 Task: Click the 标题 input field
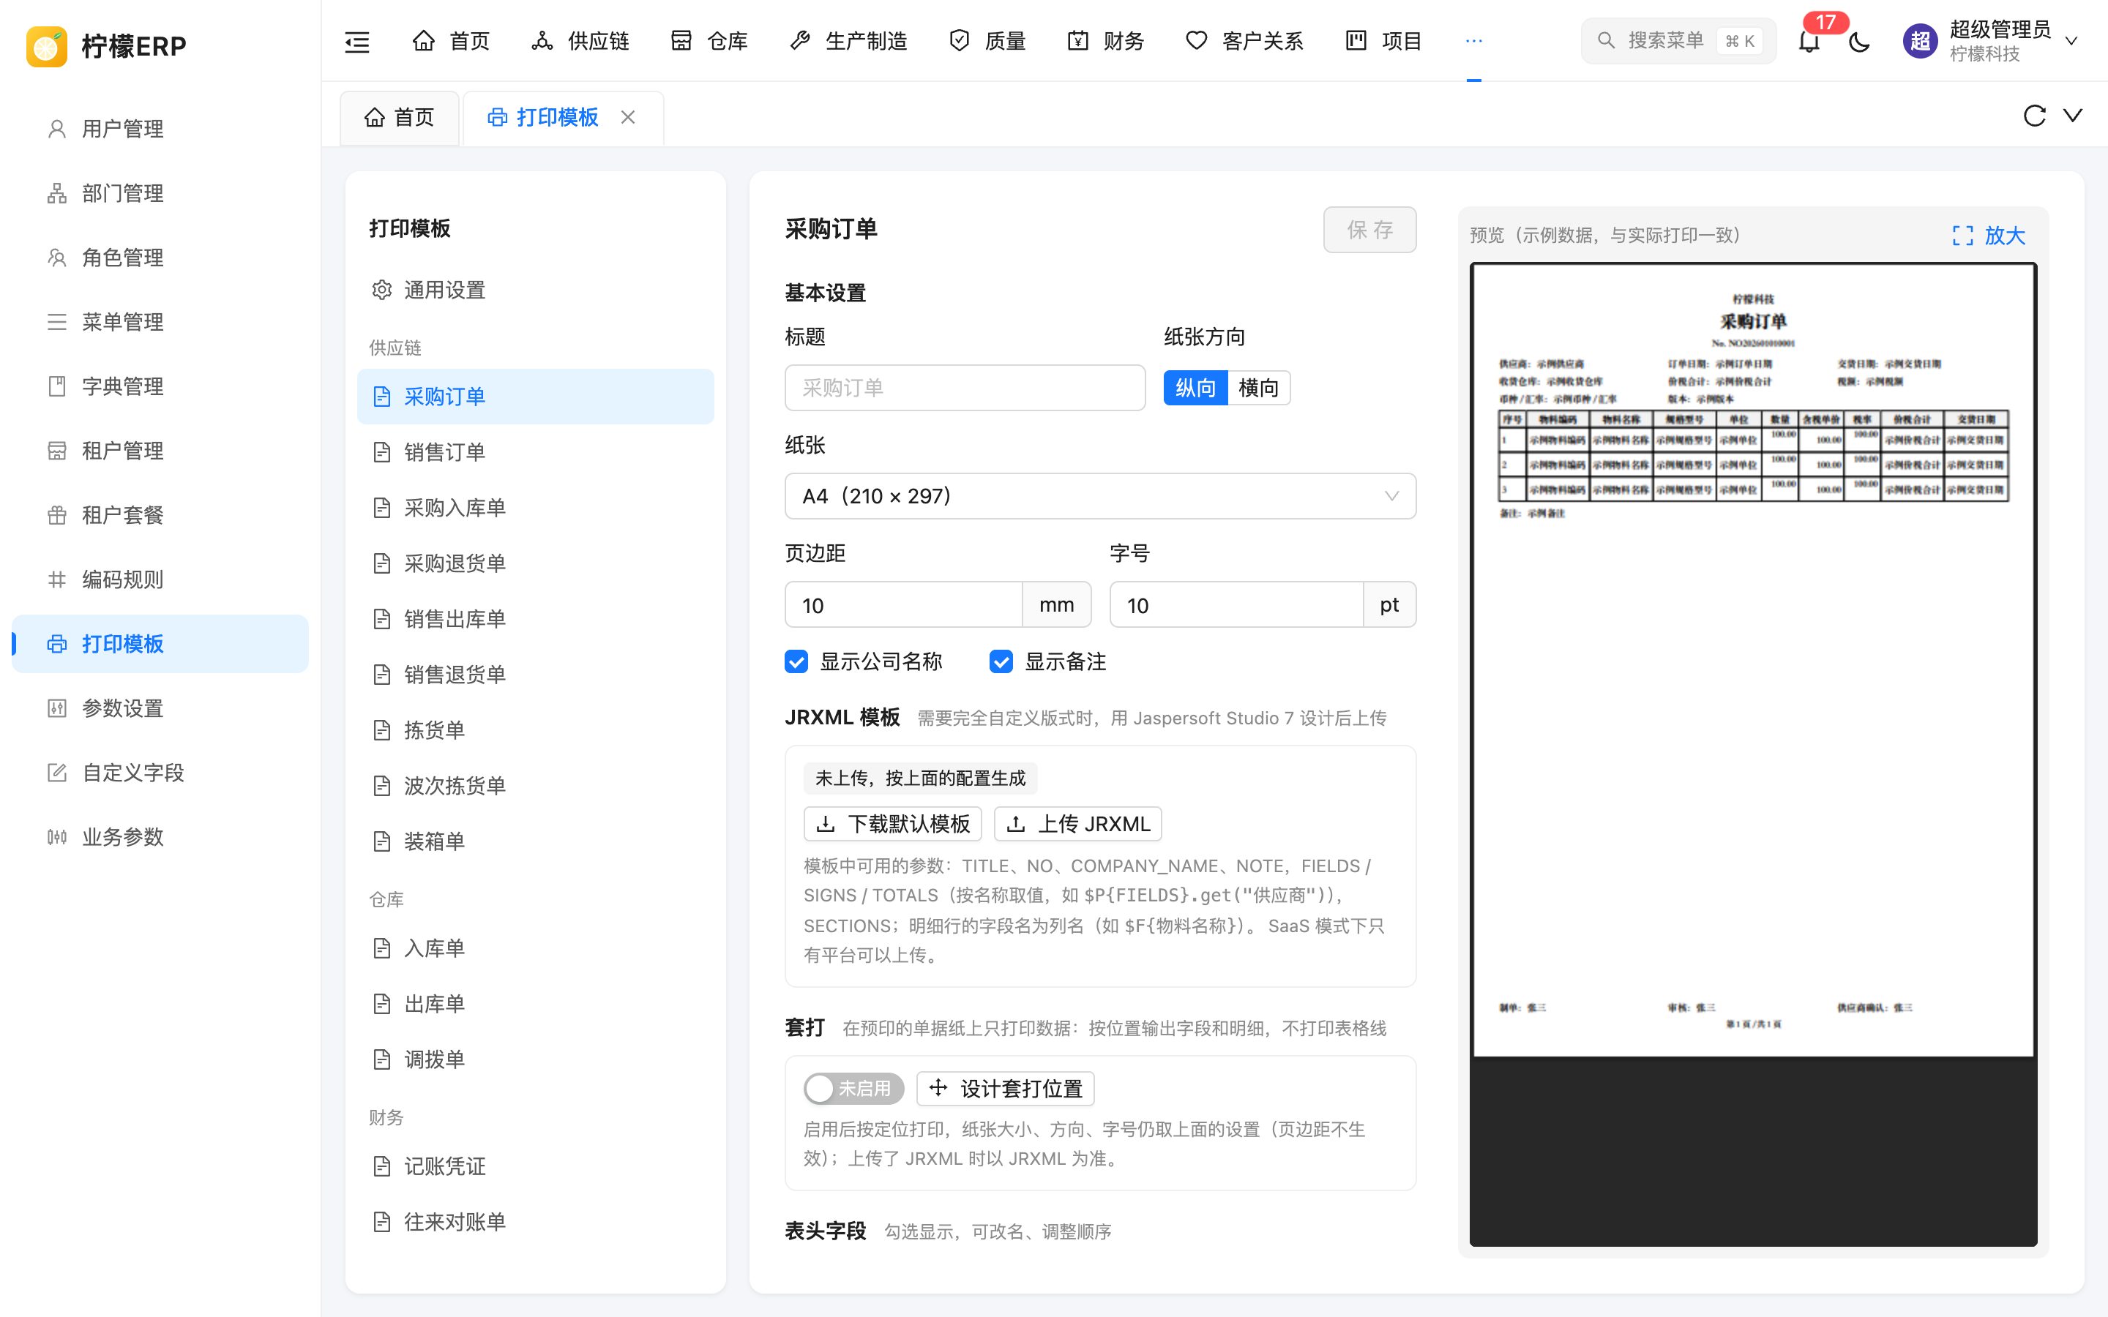pyautogui.click(x=965, y=388)
